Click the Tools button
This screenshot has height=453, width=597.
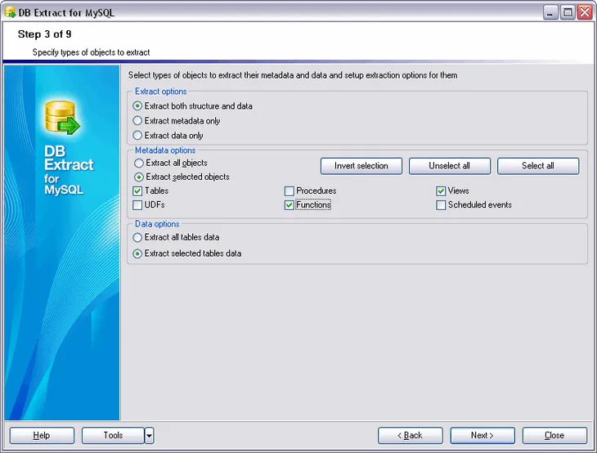click(113, 435)
